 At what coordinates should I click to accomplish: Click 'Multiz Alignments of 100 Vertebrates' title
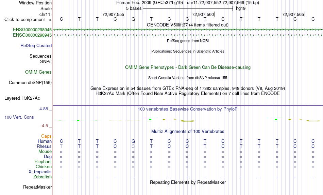[188, 132]
